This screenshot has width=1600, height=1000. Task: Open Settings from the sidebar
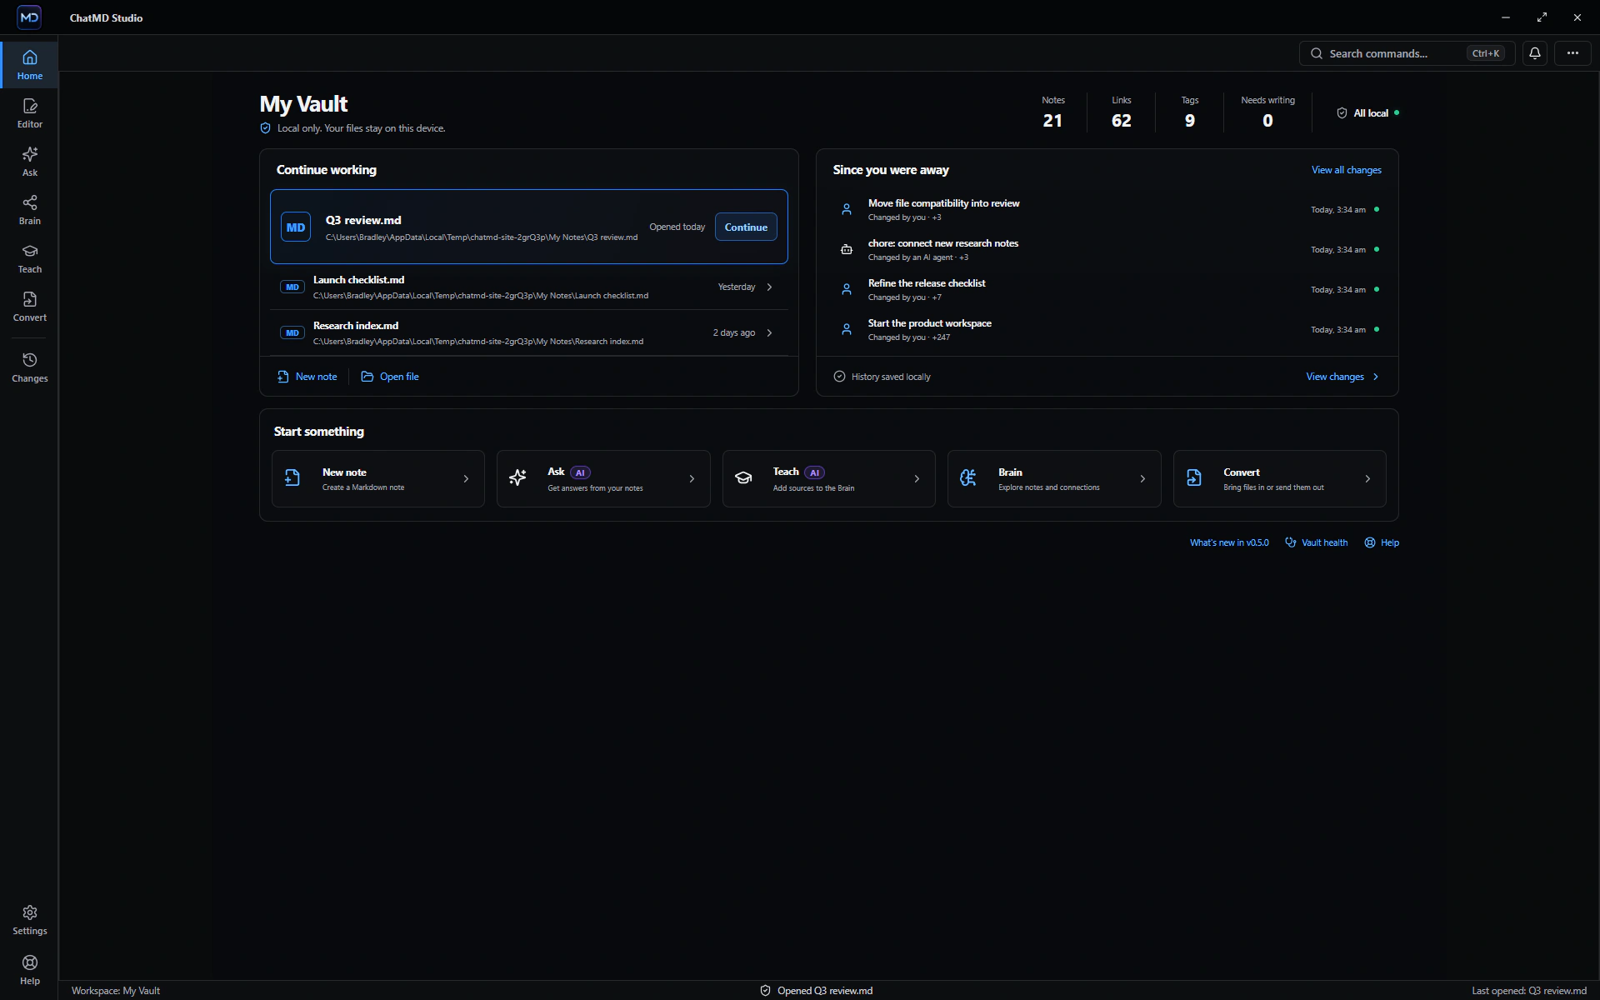point(30,920)
